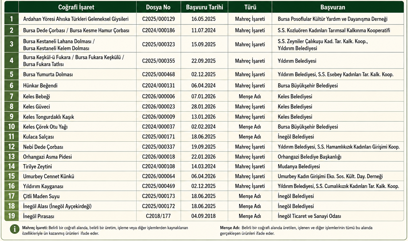Image resolution: width=408 pixels, height=241 pixels.
Task: Select Menşe Adı type for Kulaca Salçası
Action: click(x=250, y=137)
